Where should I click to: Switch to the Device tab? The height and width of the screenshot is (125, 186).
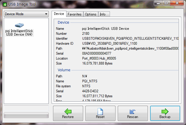(59, 14)
